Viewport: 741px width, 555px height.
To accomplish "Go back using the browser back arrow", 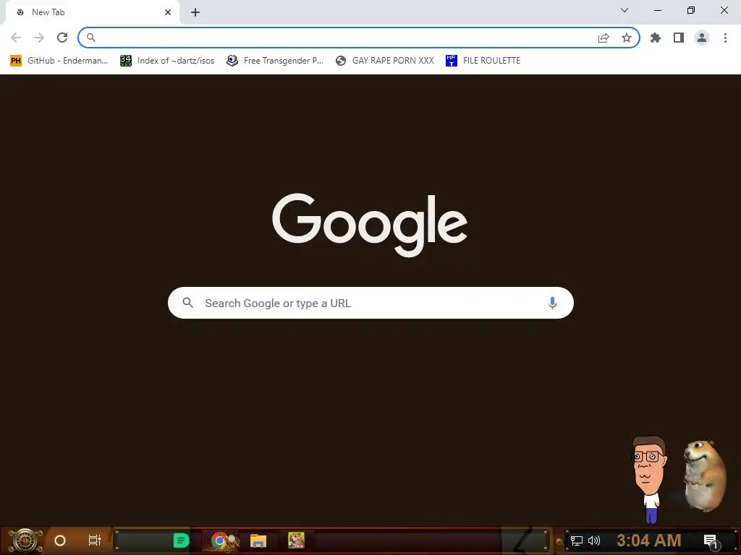I will 16,38.
